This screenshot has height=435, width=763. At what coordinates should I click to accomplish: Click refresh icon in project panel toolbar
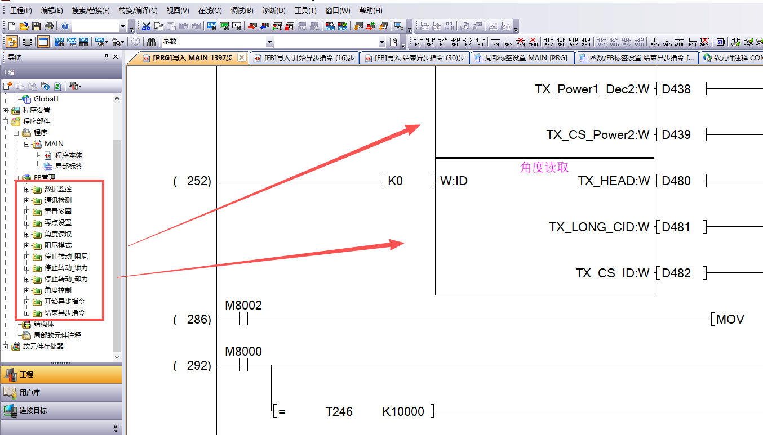(57, 86)
